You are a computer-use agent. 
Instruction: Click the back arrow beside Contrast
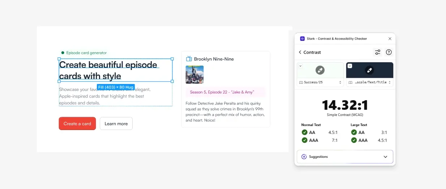pyautogui.click(x=300, y=52)
